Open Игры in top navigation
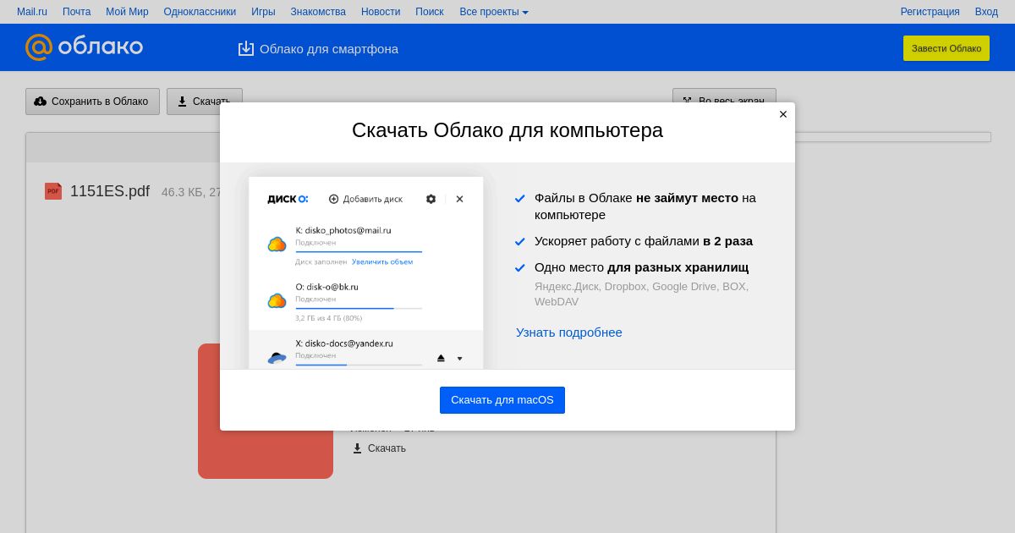Viewport: 1015px width, 533px height. 263,12
